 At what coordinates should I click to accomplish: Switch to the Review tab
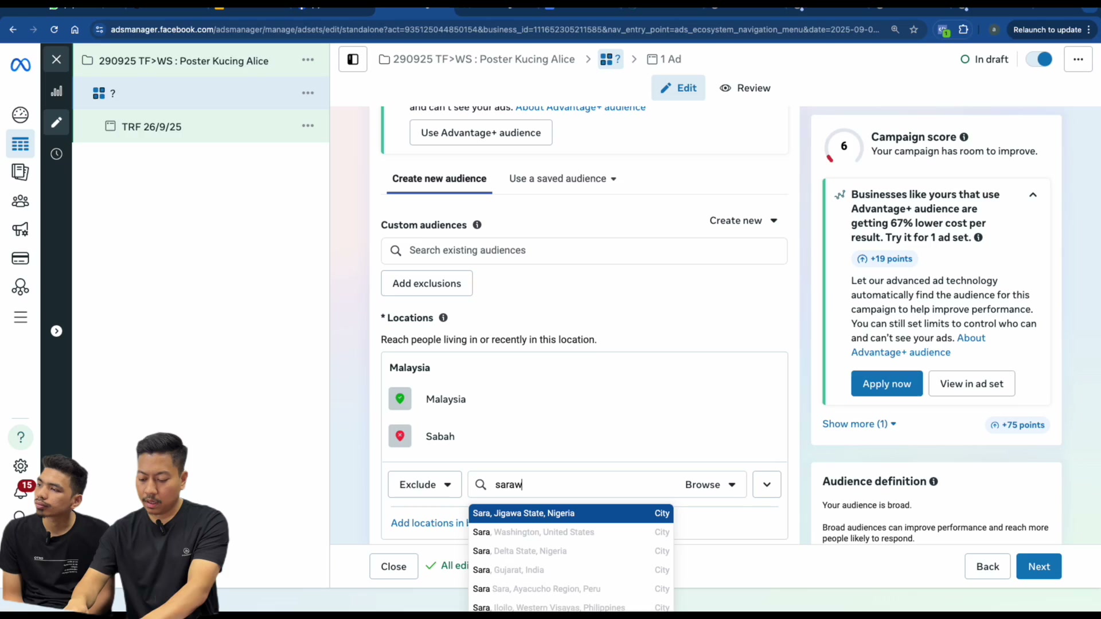(x=745, y=88)
